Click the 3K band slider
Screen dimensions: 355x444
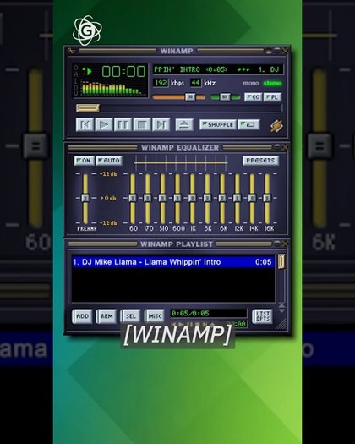[207, 199]
